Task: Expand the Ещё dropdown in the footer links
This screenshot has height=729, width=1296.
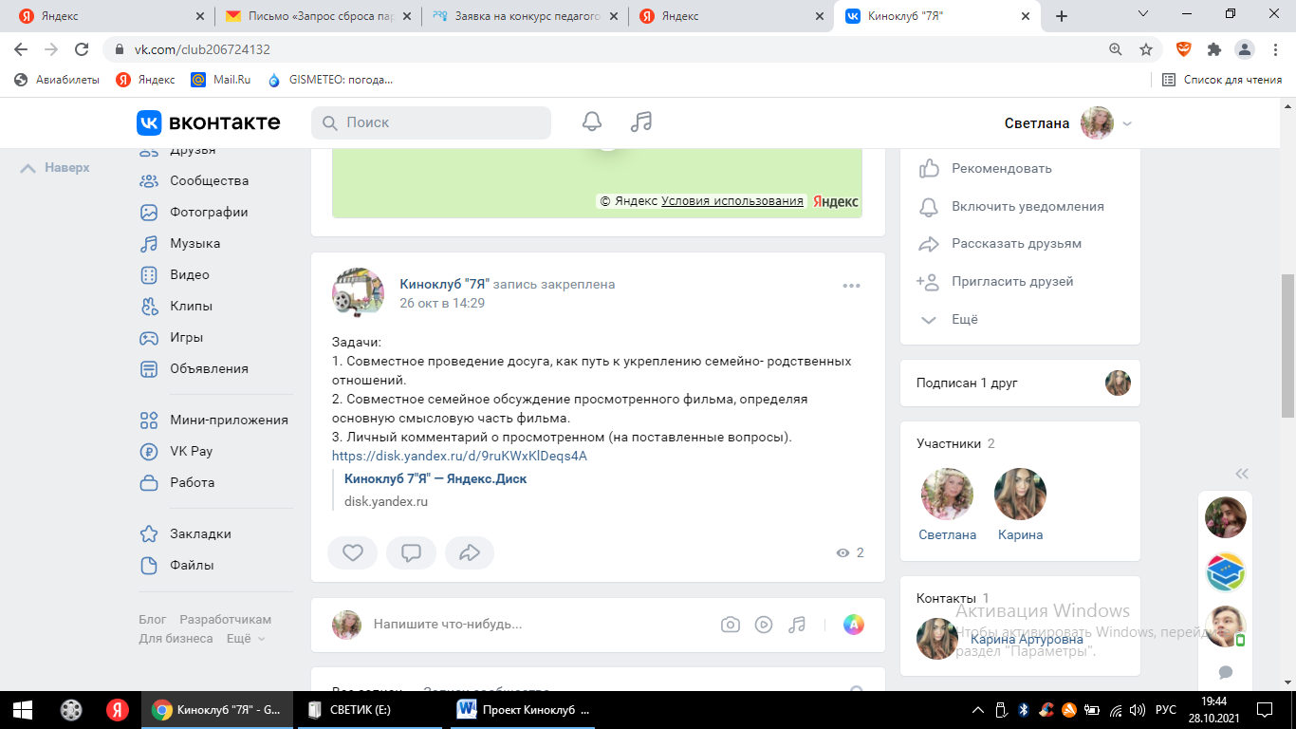Action: (x=246, y=639)
